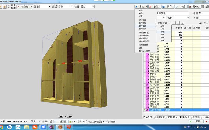Select the 切角板落地 row 30
Viewport: 209px width, 130px height.
pos(176,110)
